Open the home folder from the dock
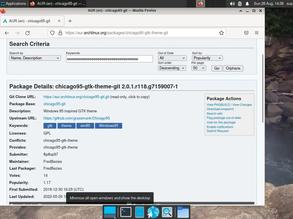 [x=183, y=212]
